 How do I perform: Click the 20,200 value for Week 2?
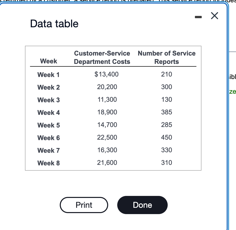point(107,87)
